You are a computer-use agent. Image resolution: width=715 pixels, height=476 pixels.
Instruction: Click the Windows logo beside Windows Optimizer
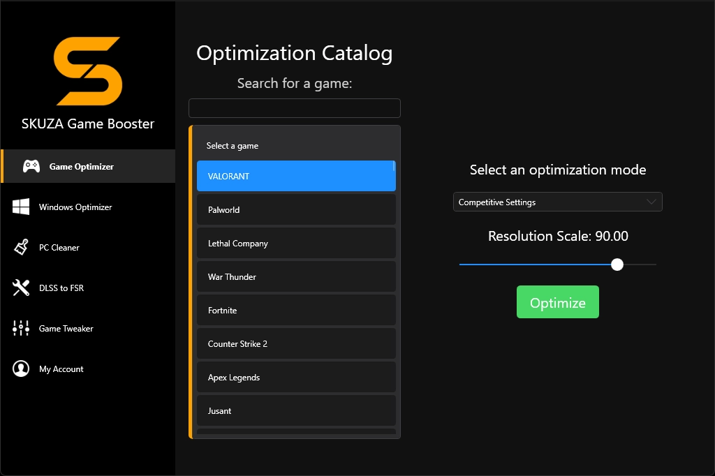[x=22, y=206]
